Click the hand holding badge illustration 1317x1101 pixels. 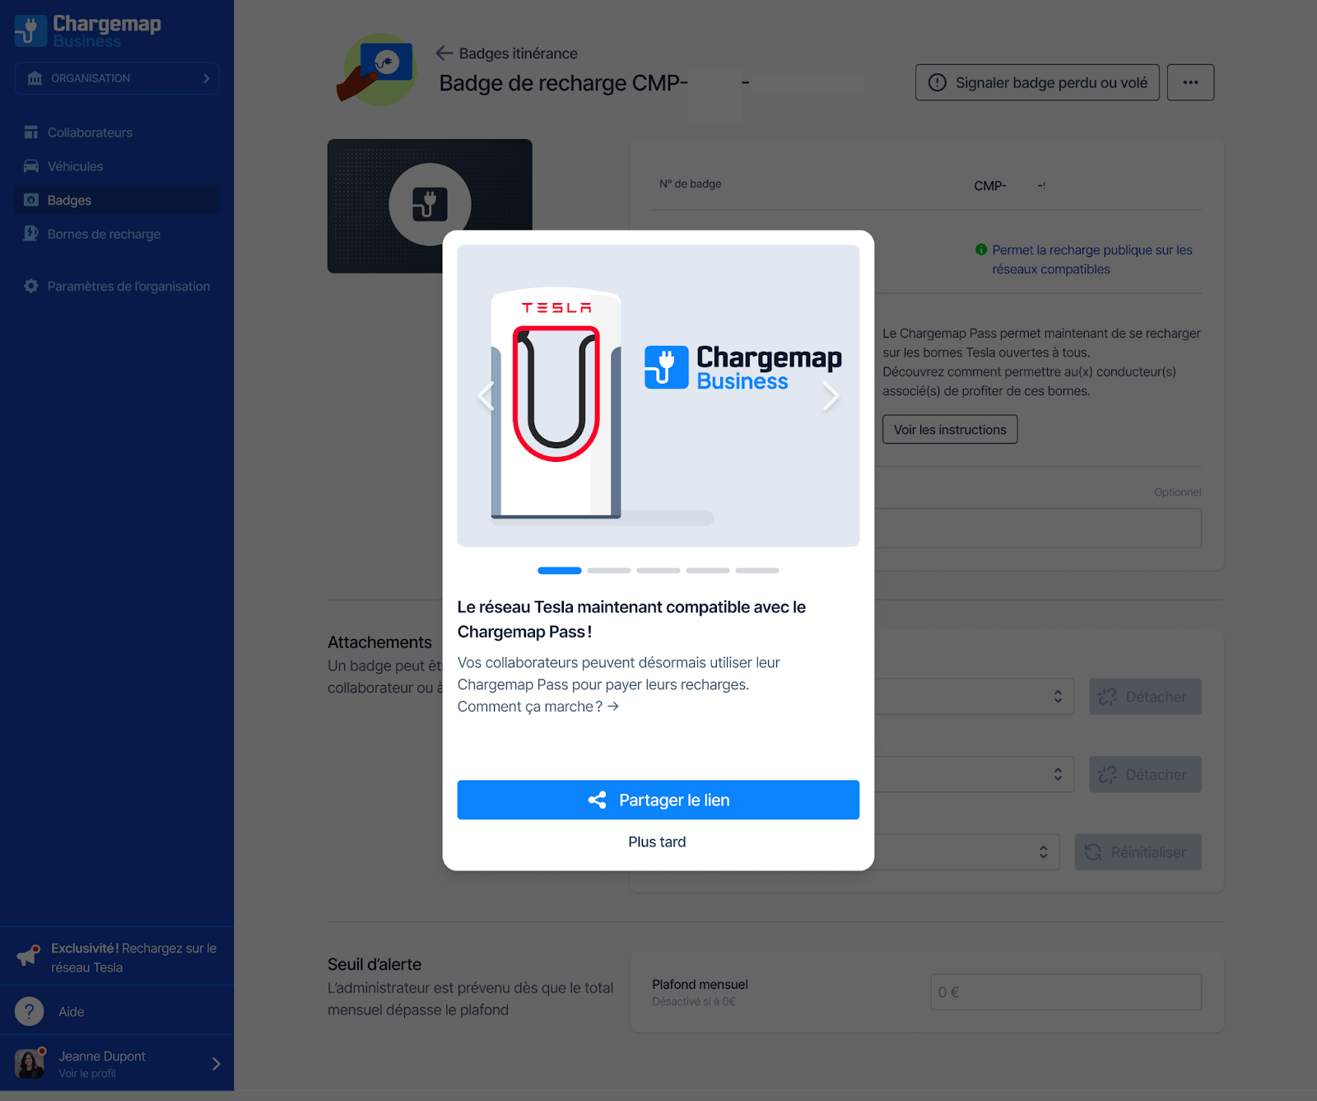pyautogui.click(x=378, y=70)
